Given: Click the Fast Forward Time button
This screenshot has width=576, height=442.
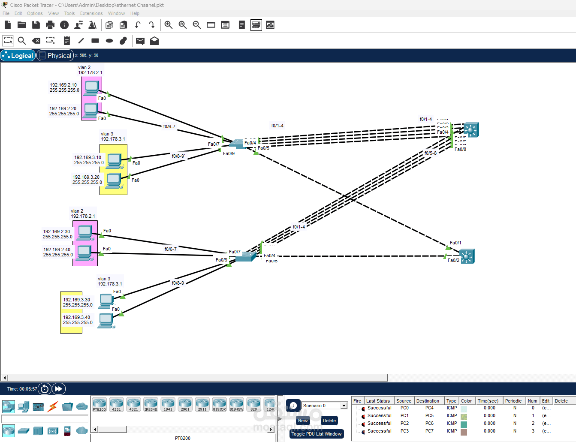Looking at the screenshot, I should point(58,389).
